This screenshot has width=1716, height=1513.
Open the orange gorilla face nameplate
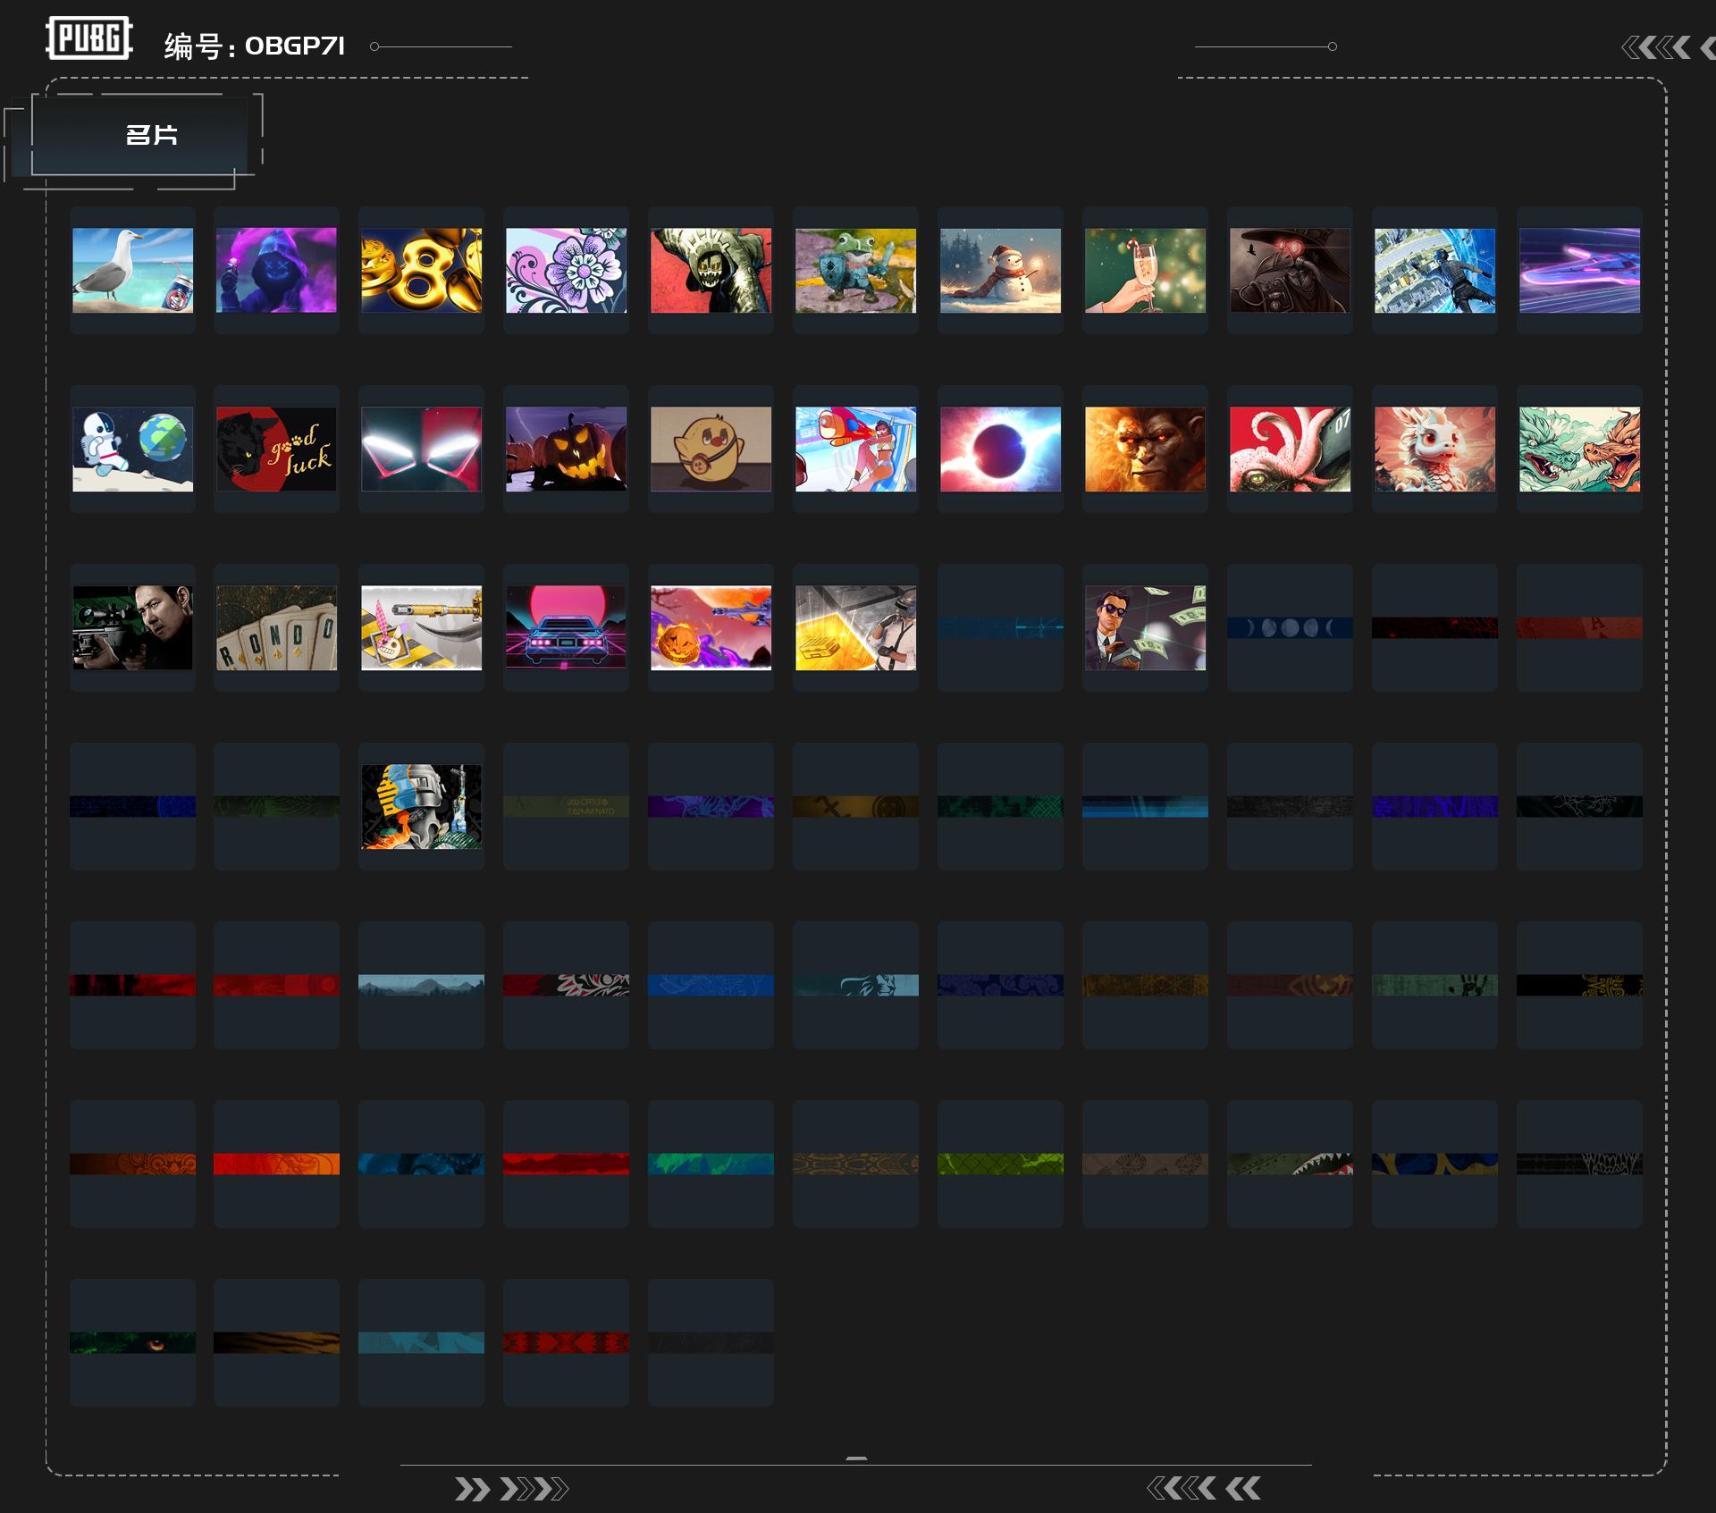1145,449
